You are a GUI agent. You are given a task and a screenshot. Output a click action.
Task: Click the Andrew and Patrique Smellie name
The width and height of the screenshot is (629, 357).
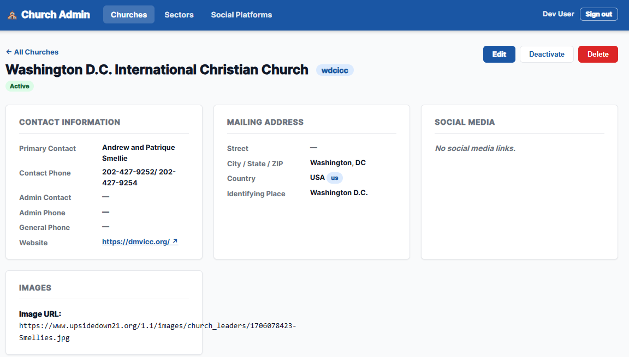(x=139, y=153)
